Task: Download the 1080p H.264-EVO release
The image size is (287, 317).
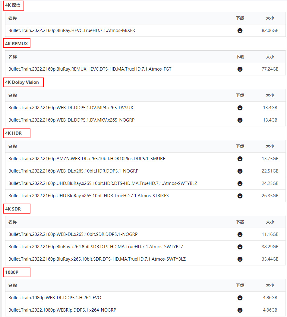Action: 240,298
